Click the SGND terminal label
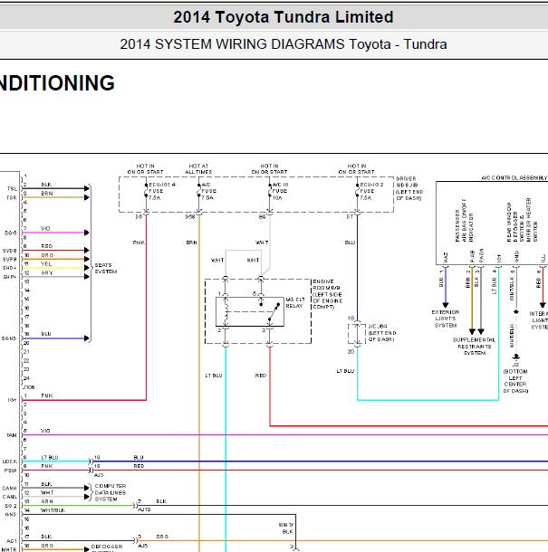The width and height of the screenshot is (548, 552). pos(9,338)
